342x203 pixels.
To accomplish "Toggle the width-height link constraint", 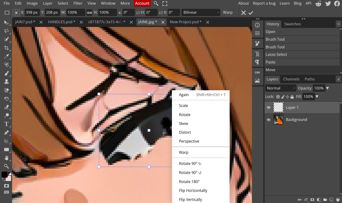I will tap(90, 13).
